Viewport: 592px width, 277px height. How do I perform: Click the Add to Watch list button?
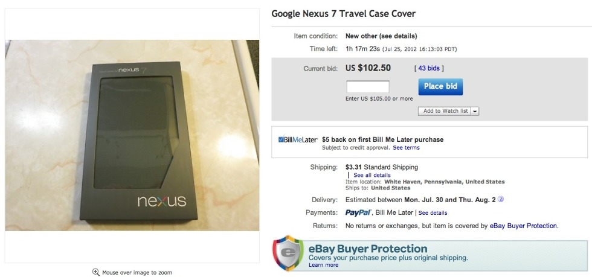445,111
